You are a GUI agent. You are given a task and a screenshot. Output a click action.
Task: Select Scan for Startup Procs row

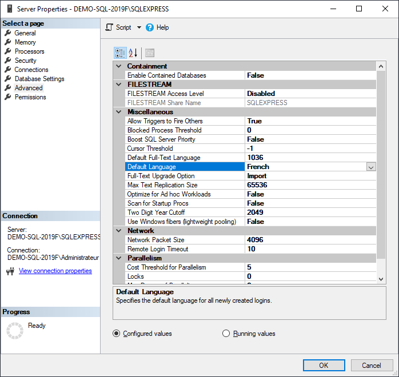(250, 203)
